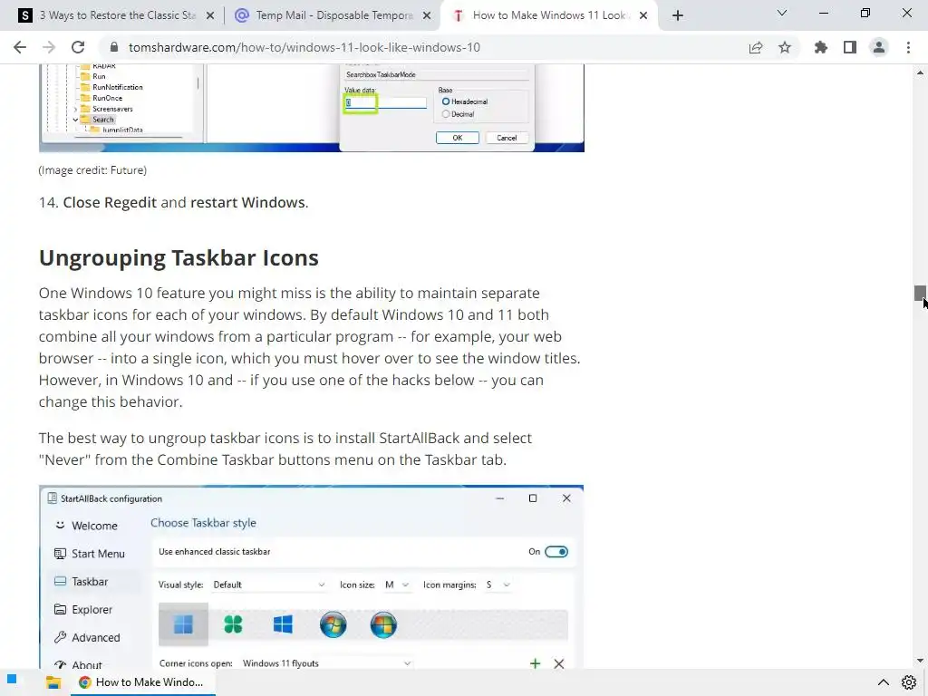Viewport: 928px width, 696px height.
Task: Open a new browser tab
Action: pyautogui.click(x=678, y=15)
